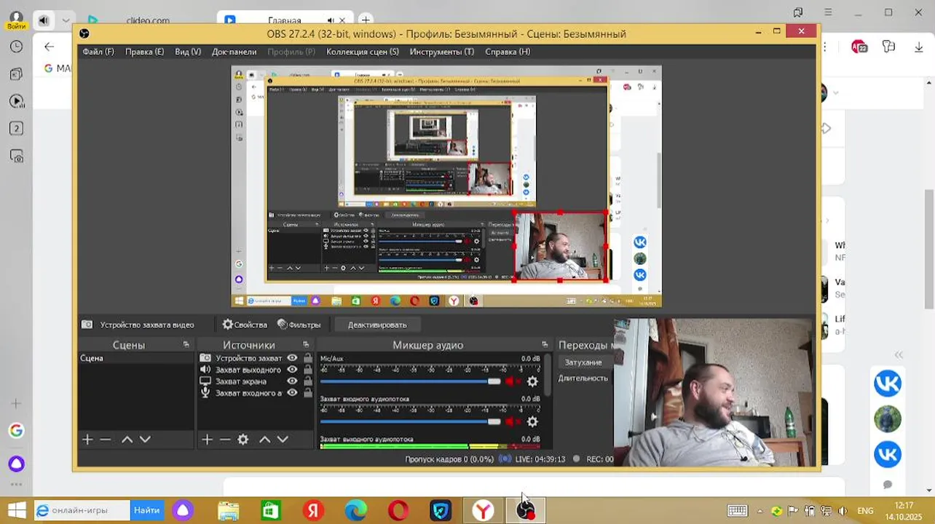This screenshot has width=935, height=524.
Task: Open browser tab list dropdown arrow
Action: pos(66,20)
